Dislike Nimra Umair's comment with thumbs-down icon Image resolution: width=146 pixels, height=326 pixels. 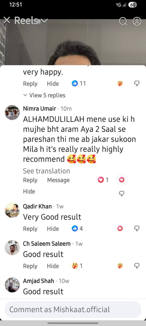121,194
